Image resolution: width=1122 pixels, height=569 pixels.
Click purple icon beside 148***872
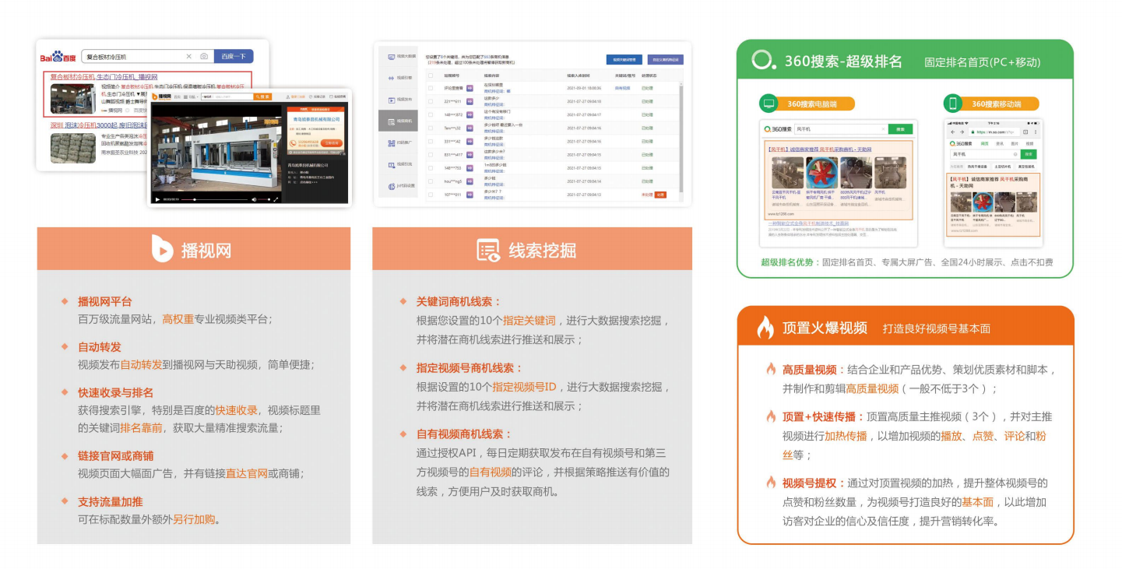tap(470, 114)
